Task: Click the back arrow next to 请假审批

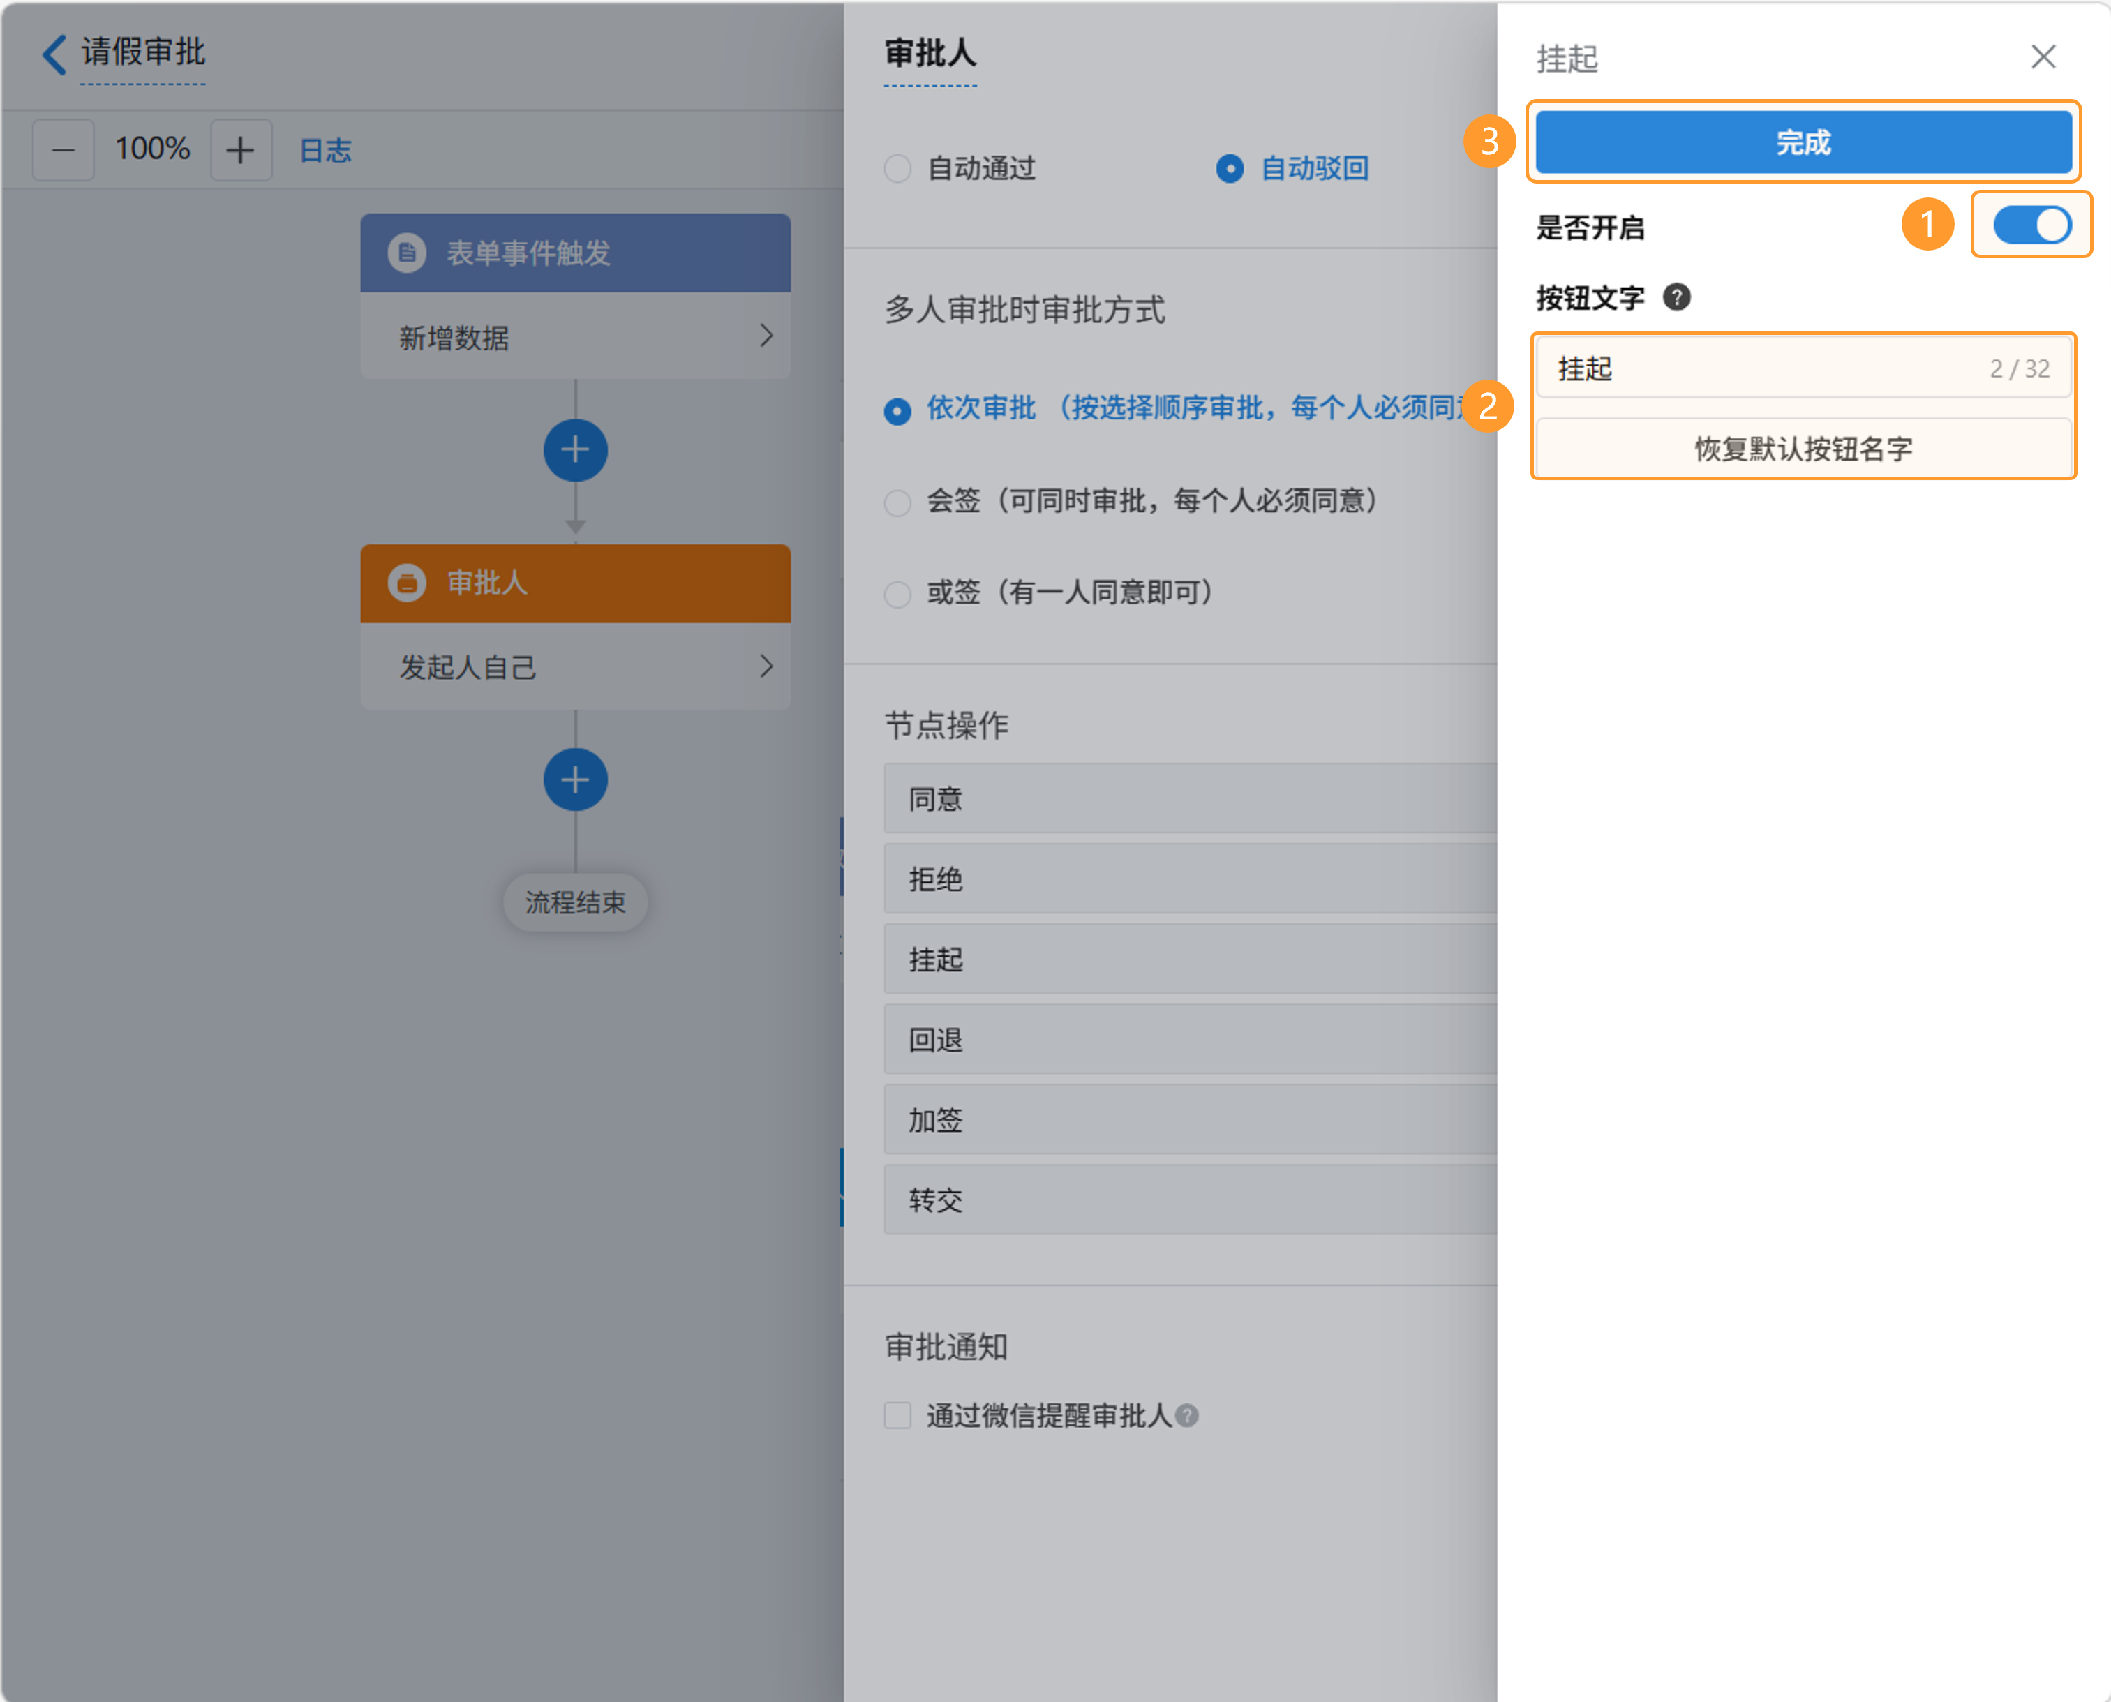Action: tap(55, 54)
